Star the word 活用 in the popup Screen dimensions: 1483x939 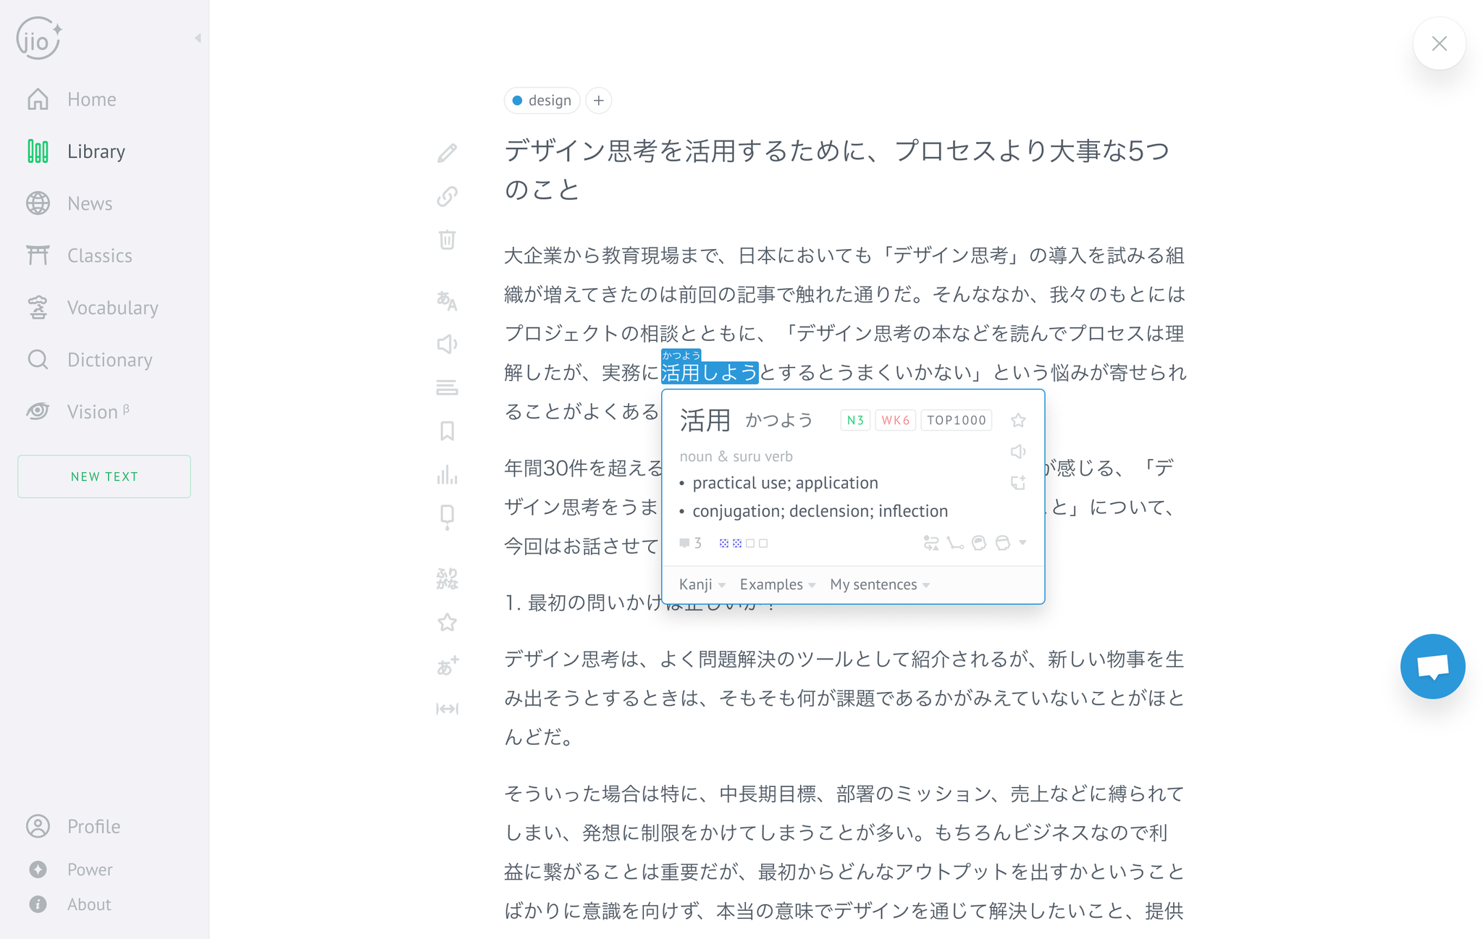tap(1018, 419)
